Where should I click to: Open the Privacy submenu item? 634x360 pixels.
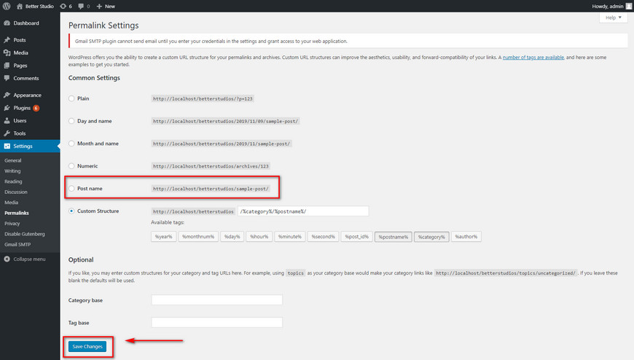(12, 223)
